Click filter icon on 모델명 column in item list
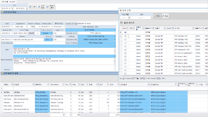 point(193,28)
